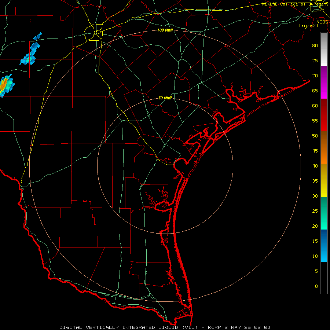Click the 25 value on color scale
The width and height of the screenshot is (330, 330).
(315, 211)
